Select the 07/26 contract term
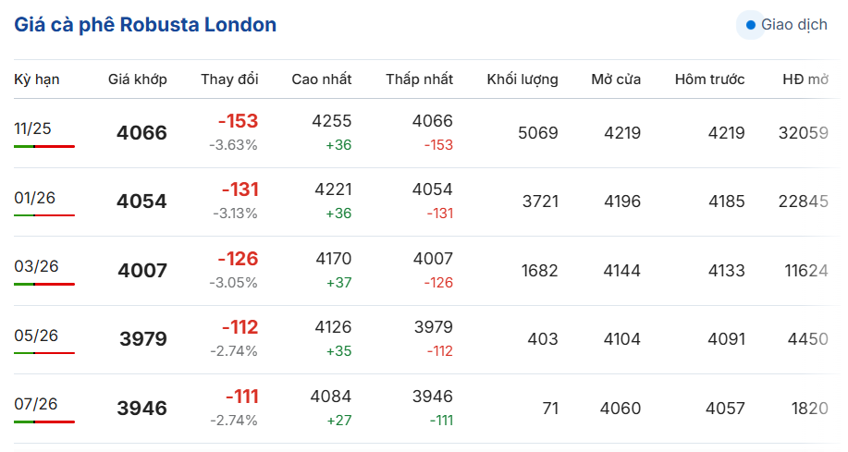This screenshot has width=848, height=452. point(36,404)
